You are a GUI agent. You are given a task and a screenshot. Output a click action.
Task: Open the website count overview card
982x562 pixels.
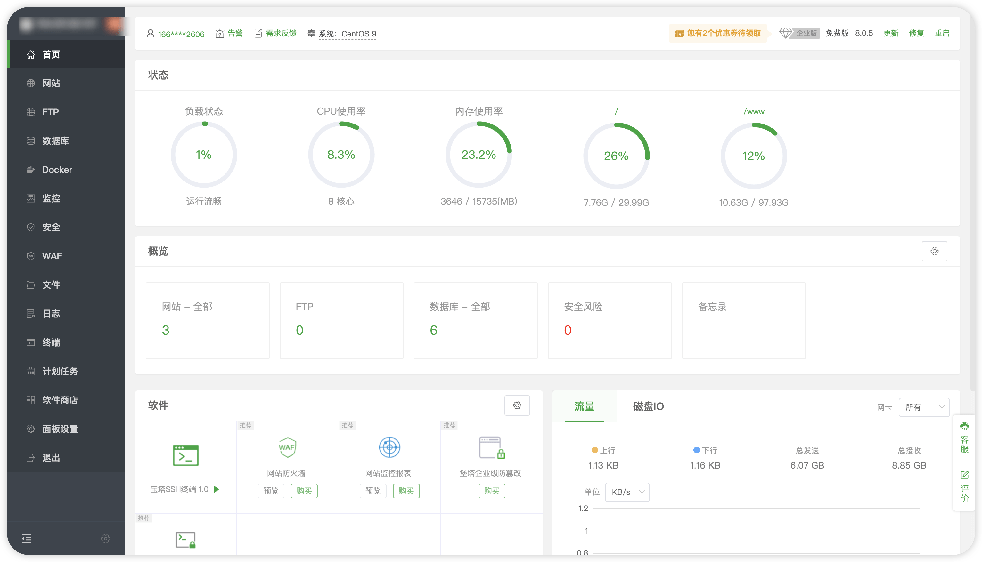[207, 320]
